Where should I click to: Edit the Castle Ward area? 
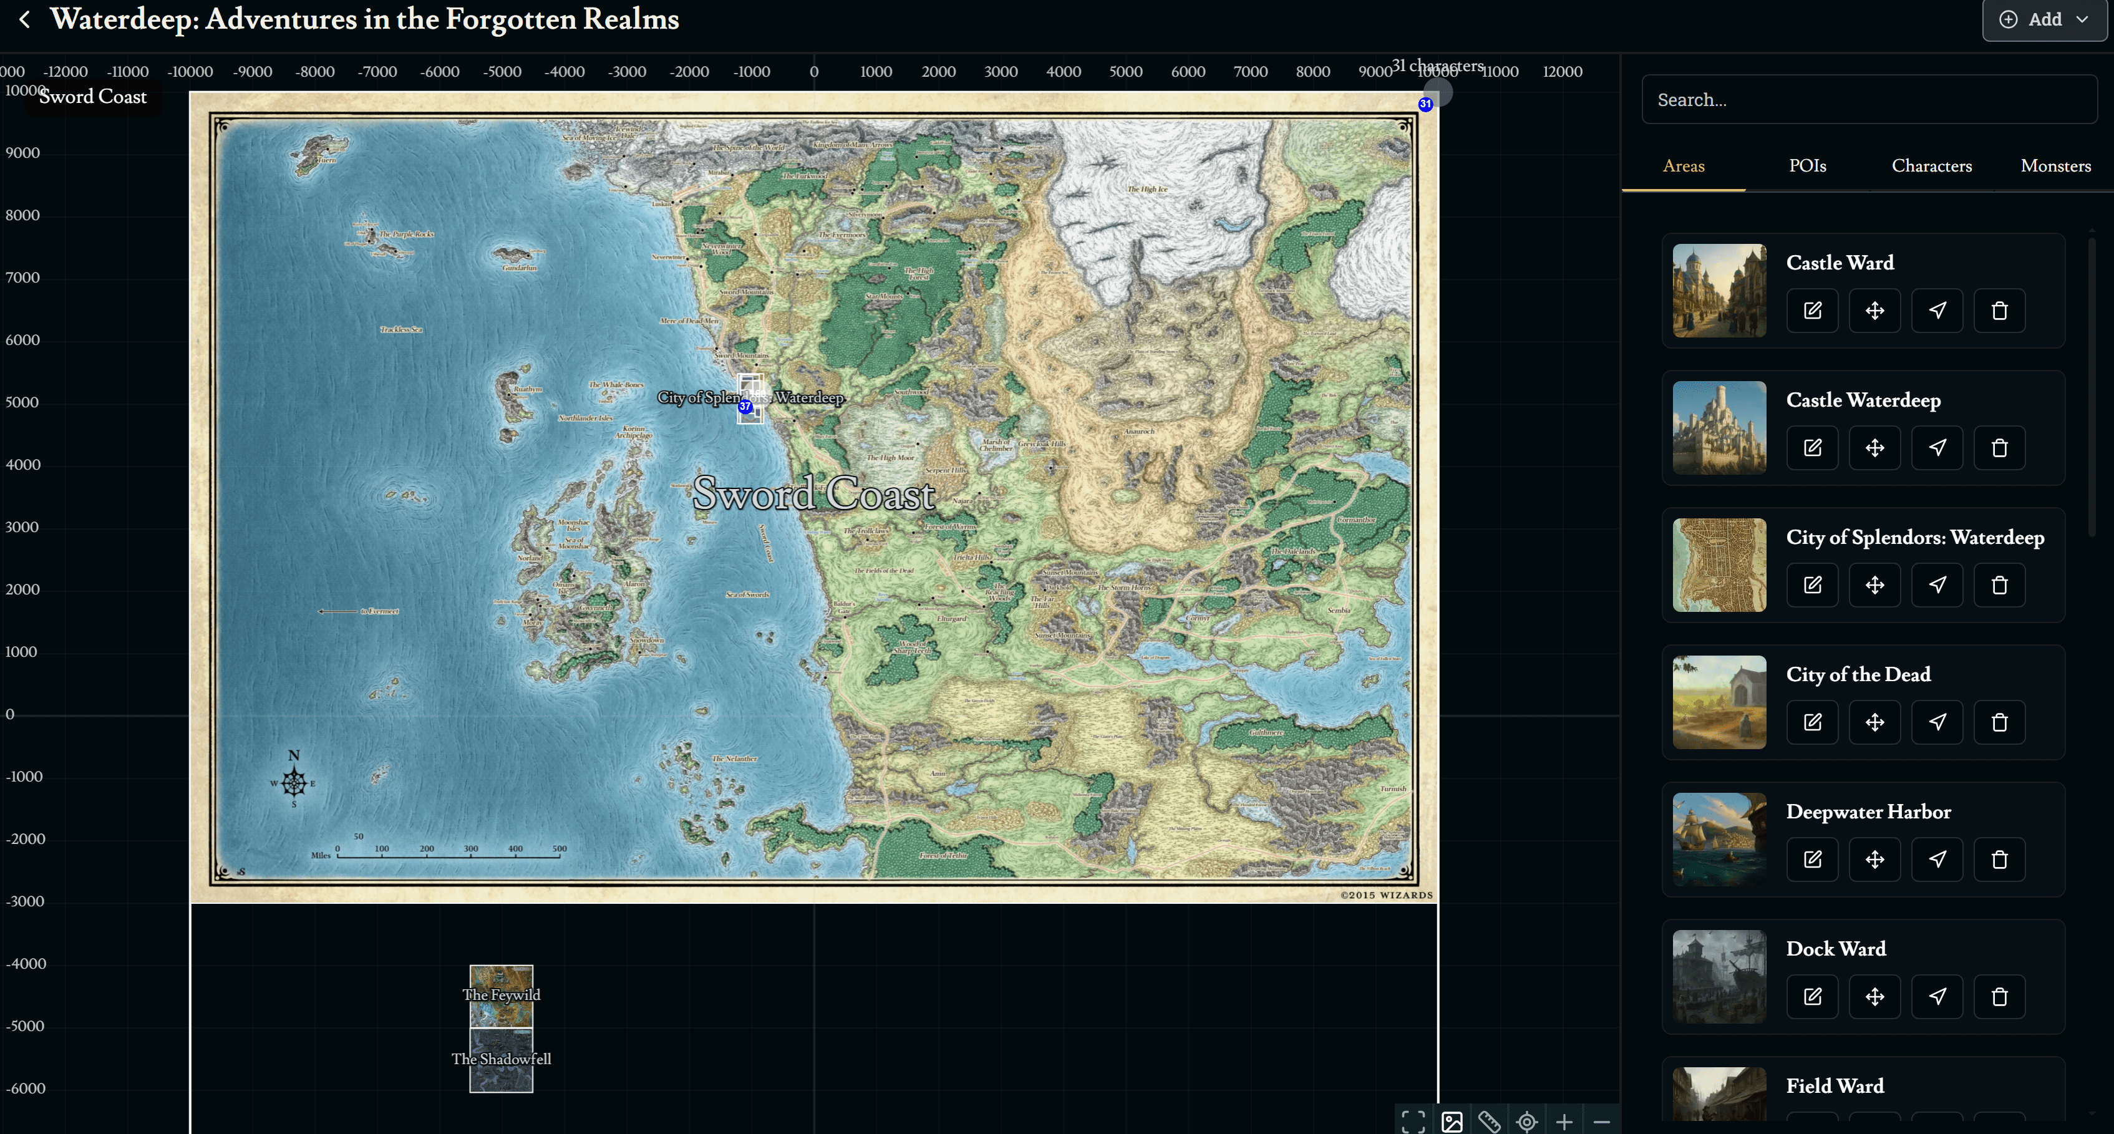1813,310
